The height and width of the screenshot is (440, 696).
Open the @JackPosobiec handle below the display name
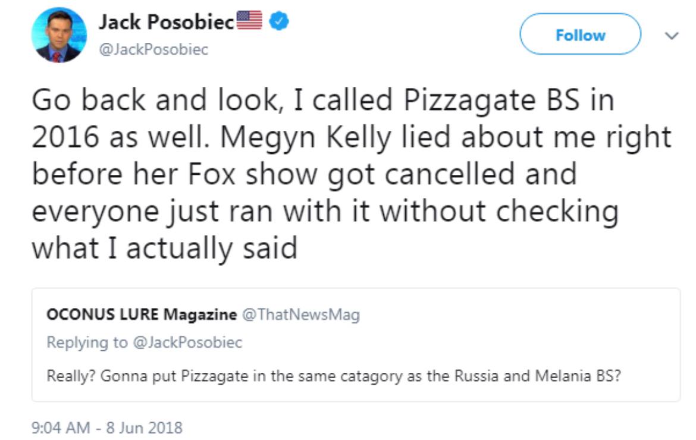coord(153,49)
